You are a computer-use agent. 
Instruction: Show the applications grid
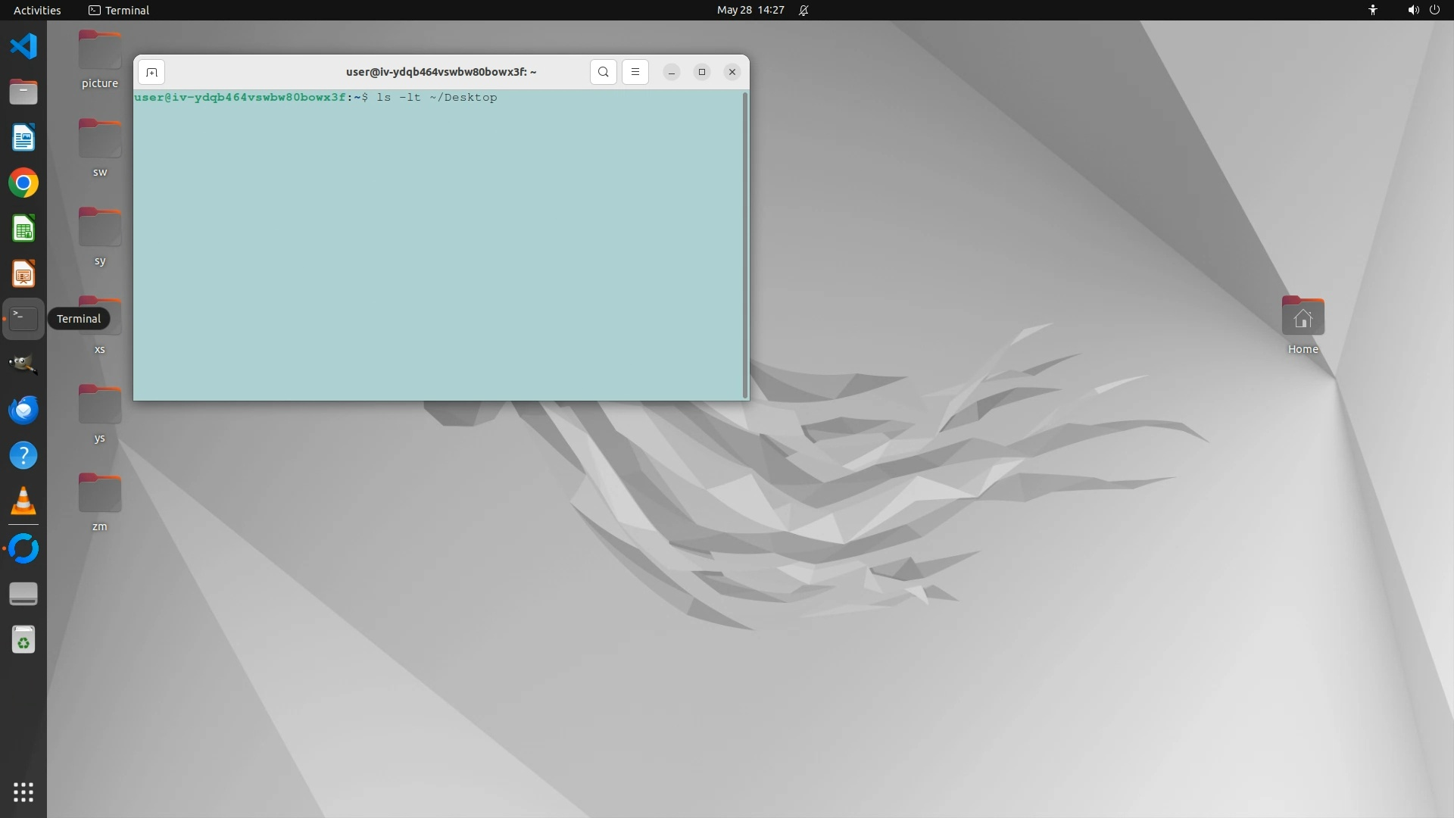click(23, 792)
